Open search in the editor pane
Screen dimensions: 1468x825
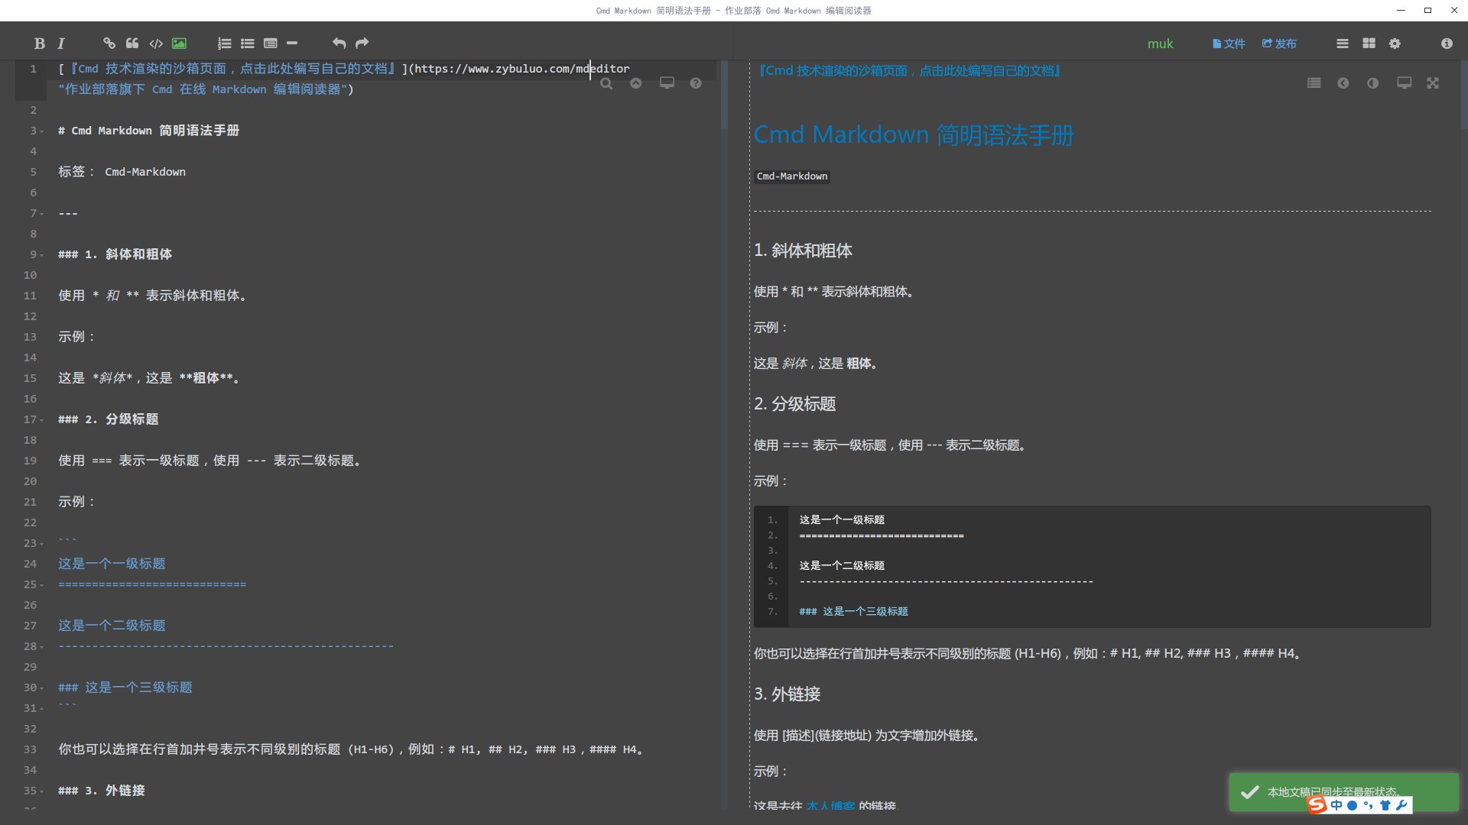(x=606, y=83)
